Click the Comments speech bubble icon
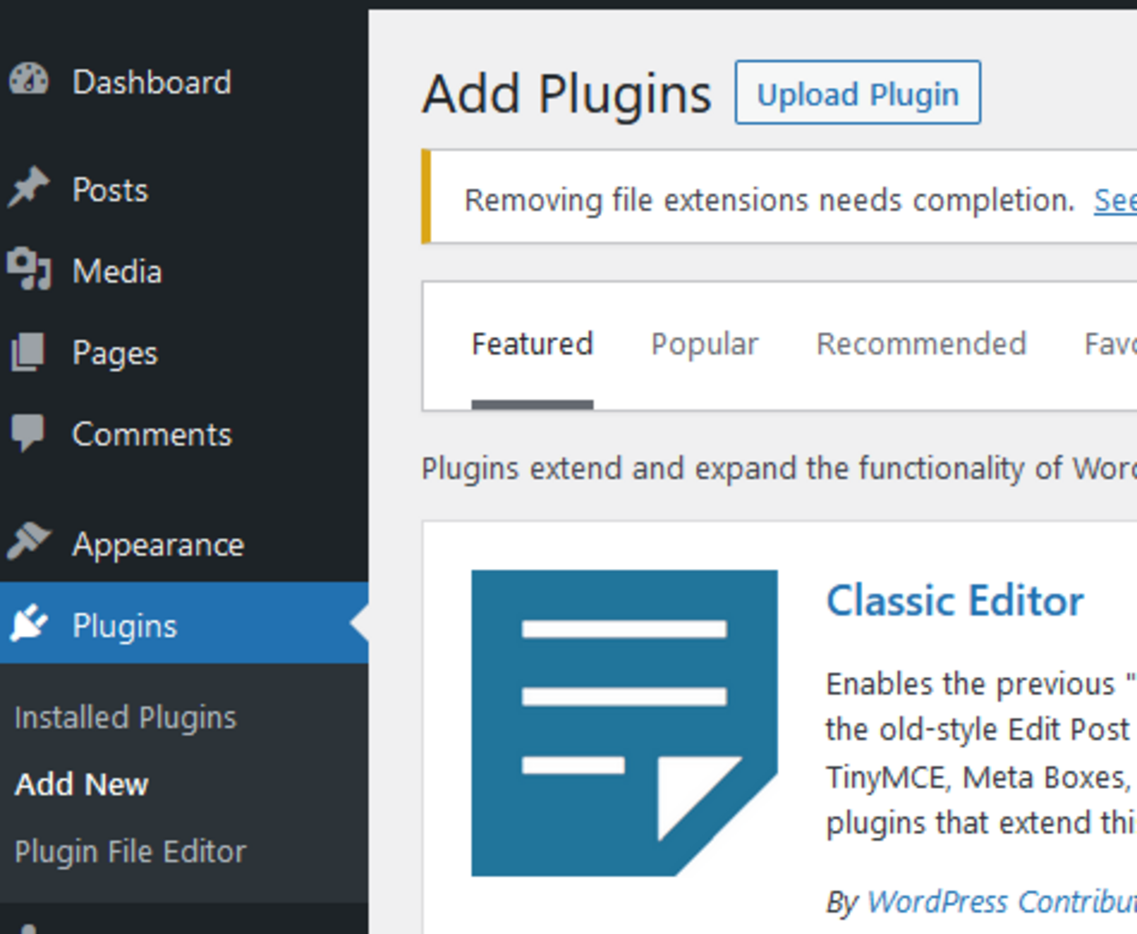The width and height of the screenshot is (1137, 934). tap(27, 432)
